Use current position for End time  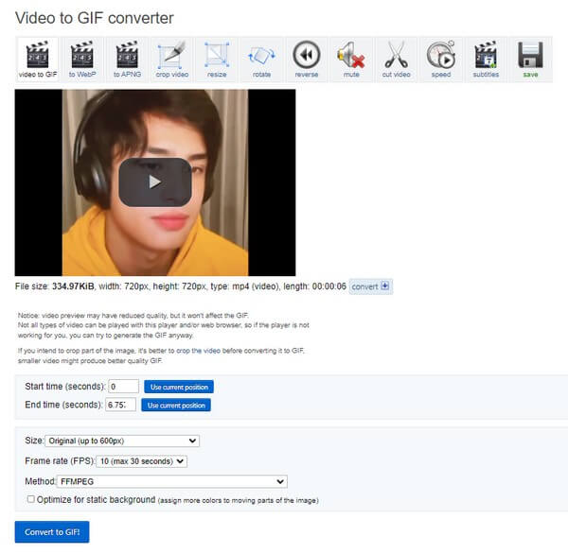tap(176, 406)
